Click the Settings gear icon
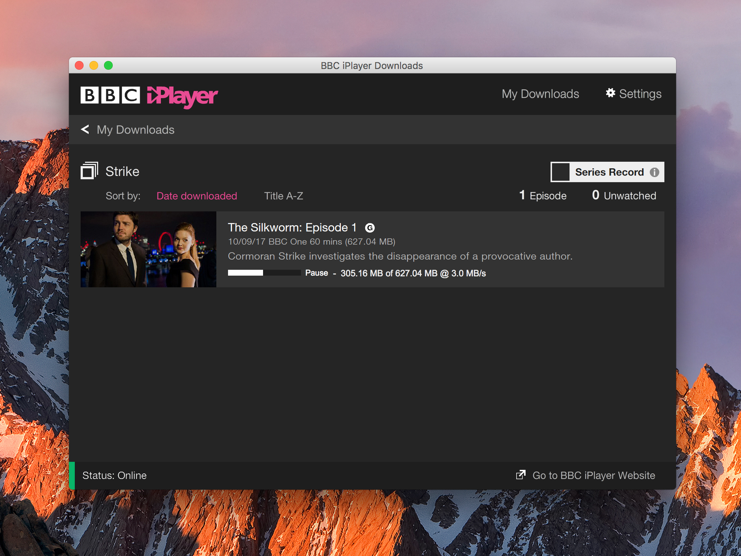 click(x=610, y=93)
